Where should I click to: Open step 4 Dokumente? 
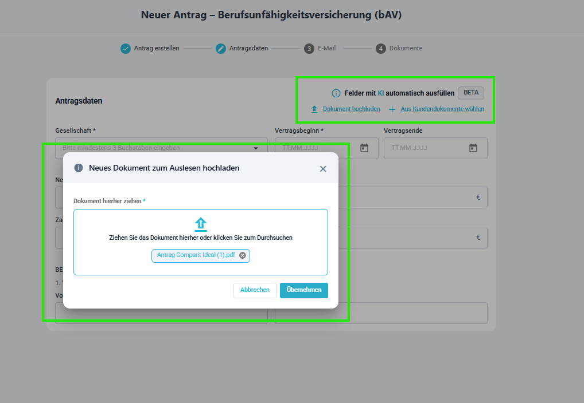381,49
